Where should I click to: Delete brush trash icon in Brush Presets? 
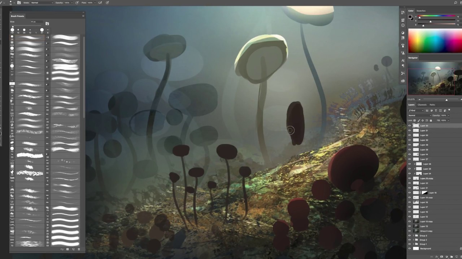coord(79,249)
